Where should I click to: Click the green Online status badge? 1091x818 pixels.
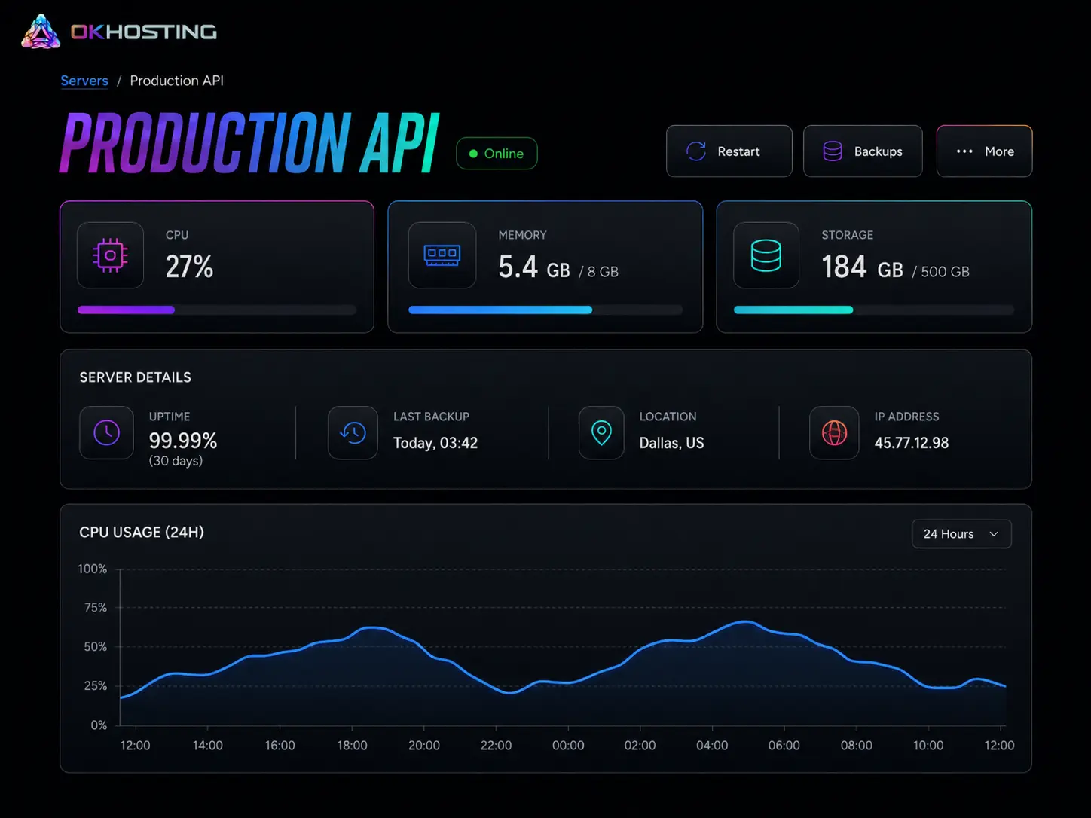coord(497,153)
